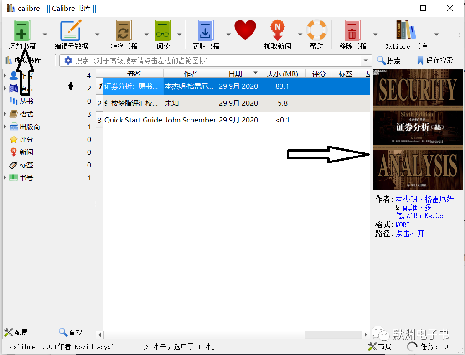This screenshot has height=355, width=465.
Task: Expand the add books dropdown arrow
Action: pos(45,34)
